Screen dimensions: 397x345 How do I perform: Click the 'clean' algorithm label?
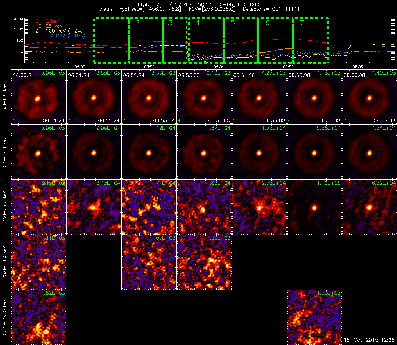click(x=105, y=9)
